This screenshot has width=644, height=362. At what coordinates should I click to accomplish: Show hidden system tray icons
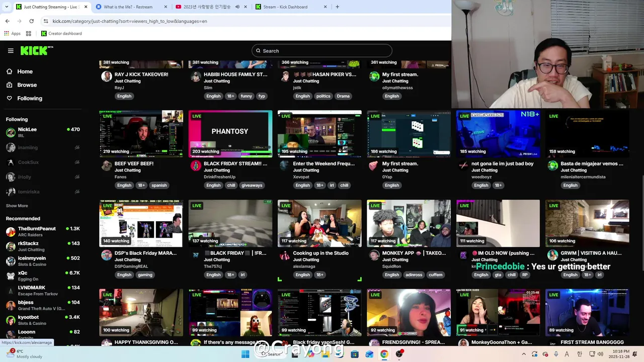524,354
